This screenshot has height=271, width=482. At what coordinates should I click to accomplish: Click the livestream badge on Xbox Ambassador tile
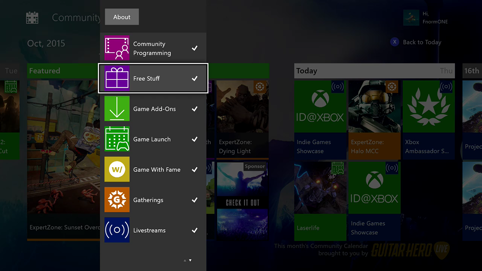pyautogui.click(x=446, y=86)
